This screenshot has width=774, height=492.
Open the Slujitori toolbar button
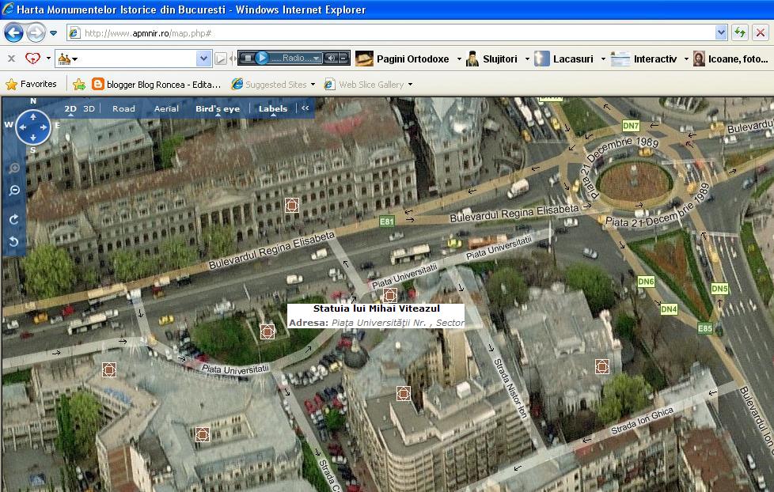click(491, 59)
